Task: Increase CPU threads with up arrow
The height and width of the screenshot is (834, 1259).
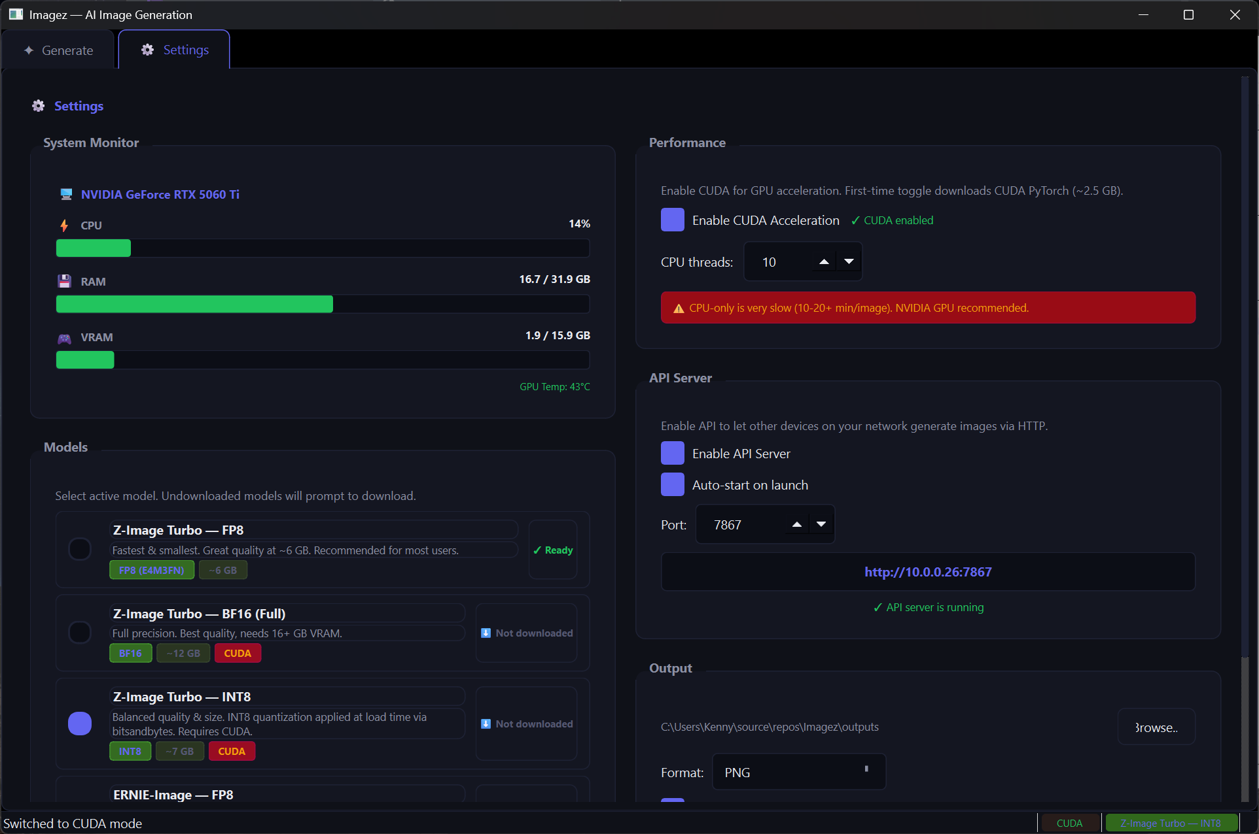Action: (x=825, y=262)
